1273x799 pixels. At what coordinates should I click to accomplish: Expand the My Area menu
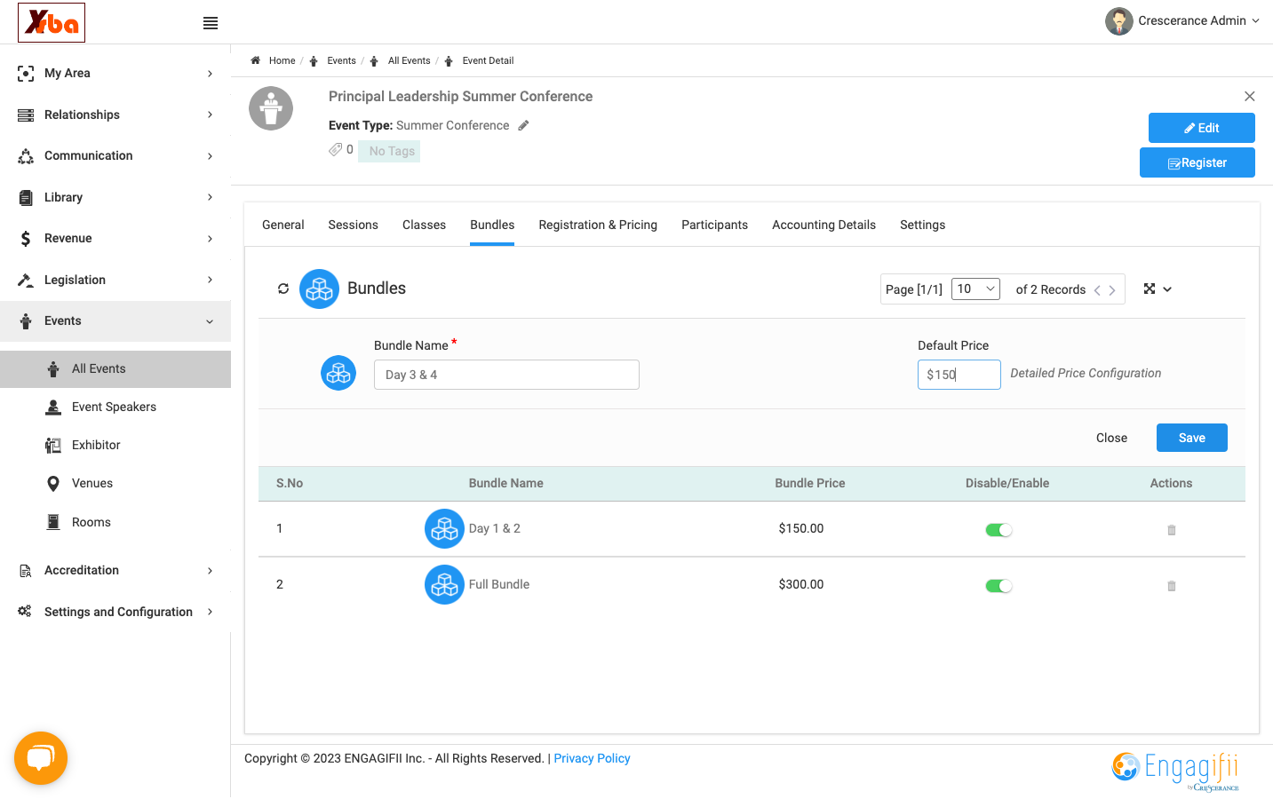115,73
